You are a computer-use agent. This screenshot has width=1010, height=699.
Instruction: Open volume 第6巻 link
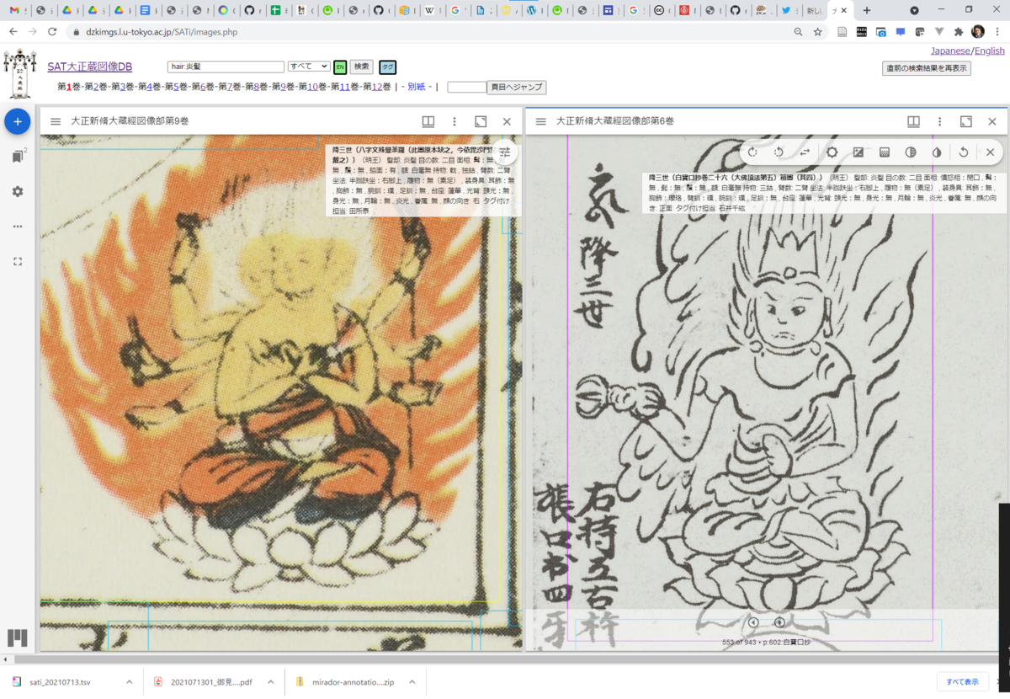click(x=203, y=87)
